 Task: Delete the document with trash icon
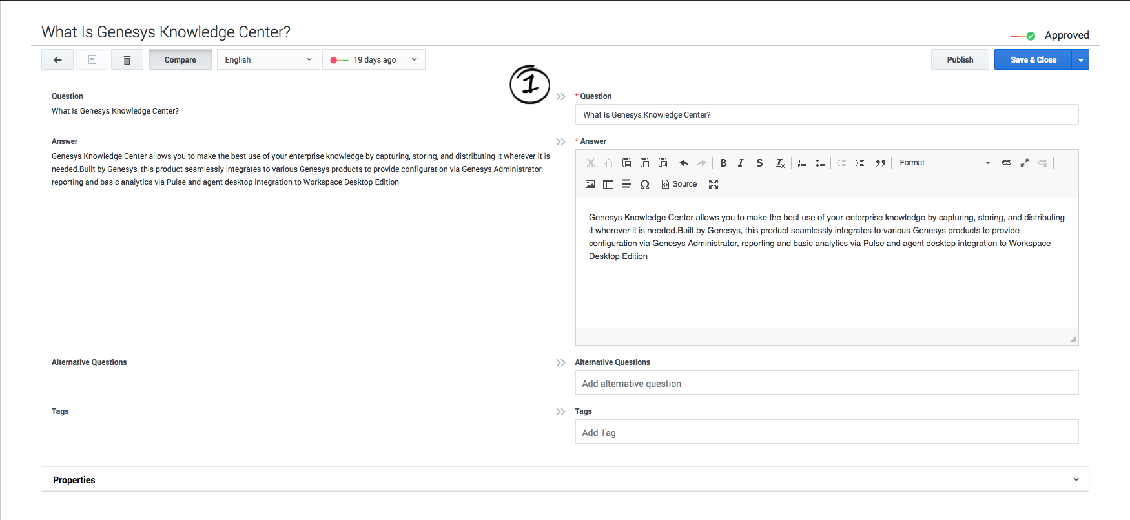(x=127, y=60)
